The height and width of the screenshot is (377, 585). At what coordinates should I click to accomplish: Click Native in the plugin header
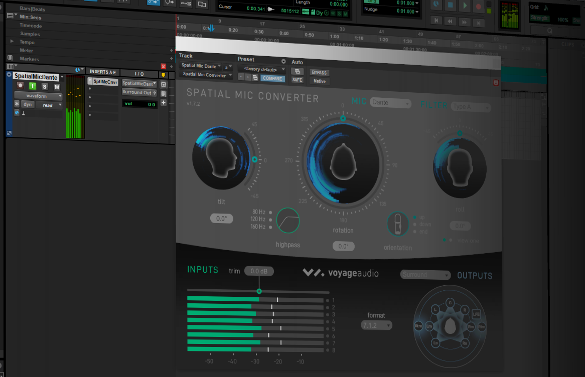pyautogui.click(x=320, y=81)
